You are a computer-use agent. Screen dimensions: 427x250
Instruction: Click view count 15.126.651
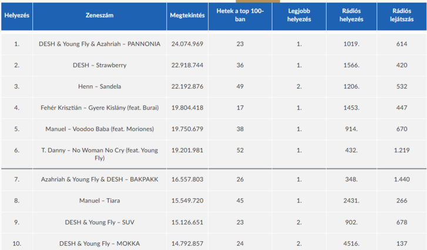pos(187,222)
